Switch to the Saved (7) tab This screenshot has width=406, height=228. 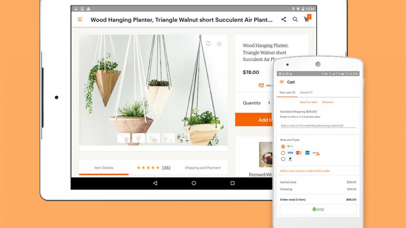point(306,92)
